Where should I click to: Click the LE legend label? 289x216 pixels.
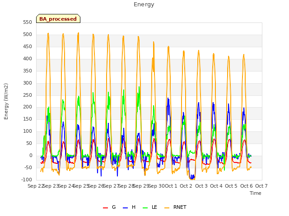(x=154, y=207)
